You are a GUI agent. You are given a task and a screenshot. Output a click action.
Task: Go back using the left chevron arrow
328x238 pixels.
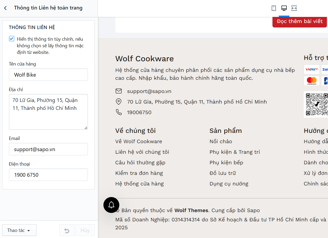click(x=5, y=8)
